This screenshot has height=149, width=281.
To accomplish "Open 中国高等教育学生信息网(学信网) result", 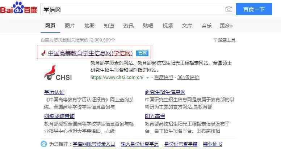I will tap(90, 53).
